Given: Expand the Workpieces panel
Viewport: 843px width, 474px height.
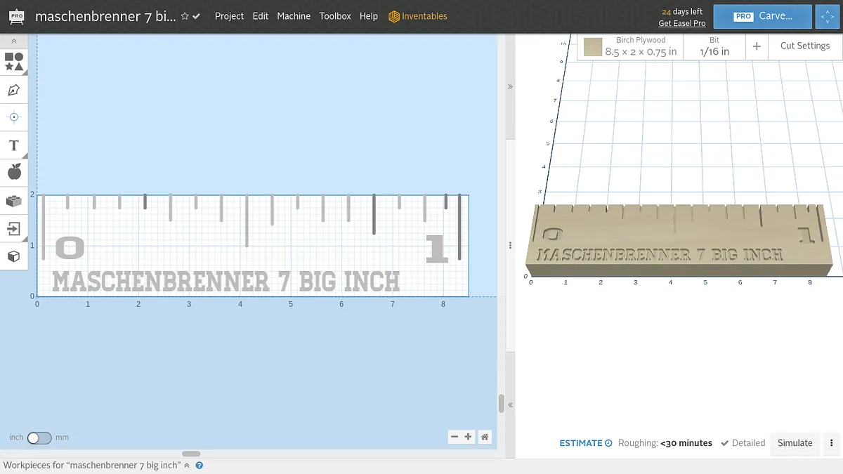Looking at the screenshot, I should tap(187, 466).
